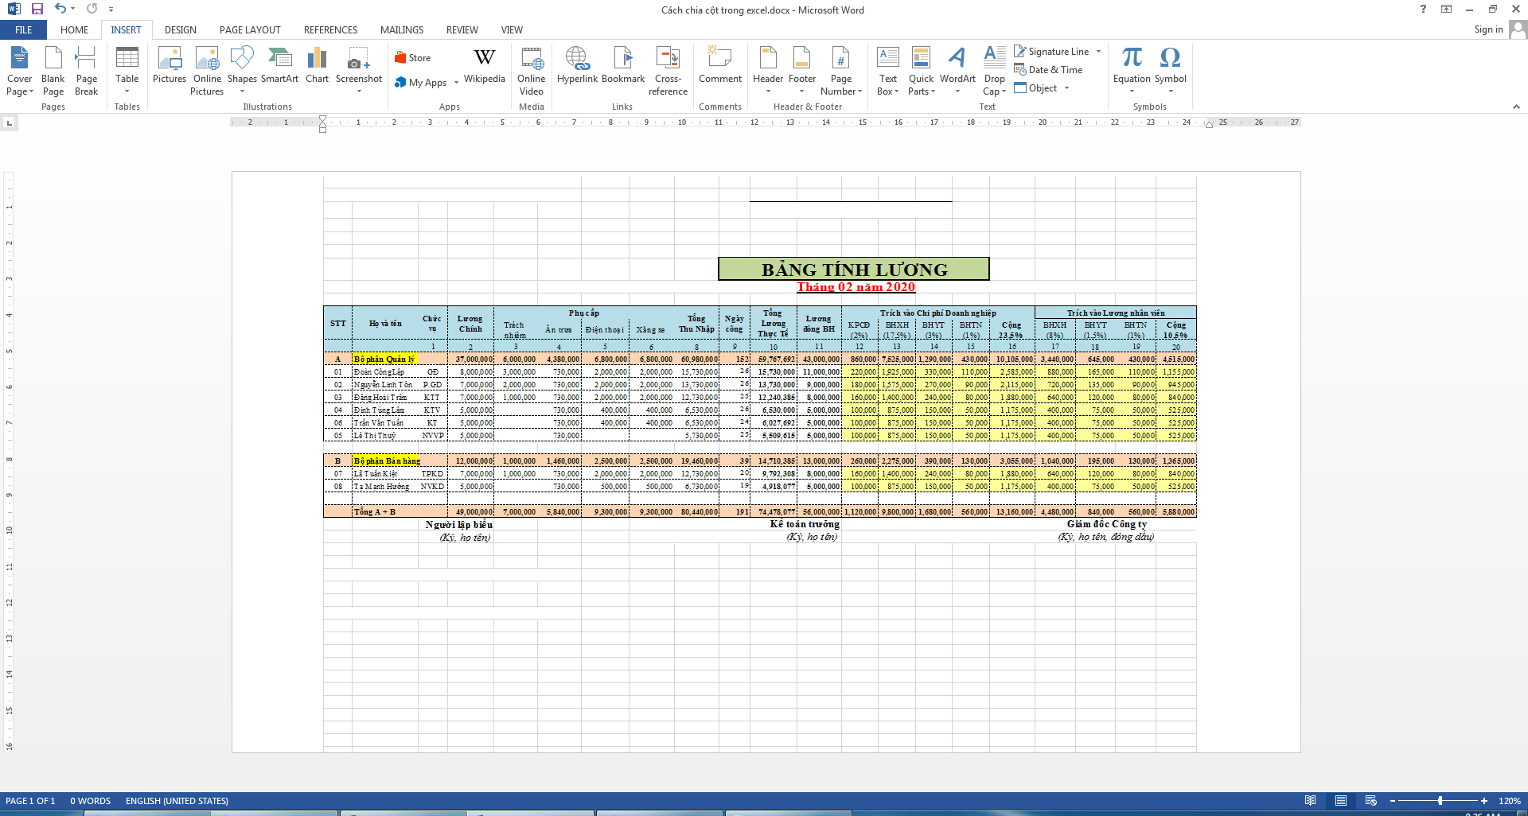Add a Drop Cap

click(x=995, y=71)
